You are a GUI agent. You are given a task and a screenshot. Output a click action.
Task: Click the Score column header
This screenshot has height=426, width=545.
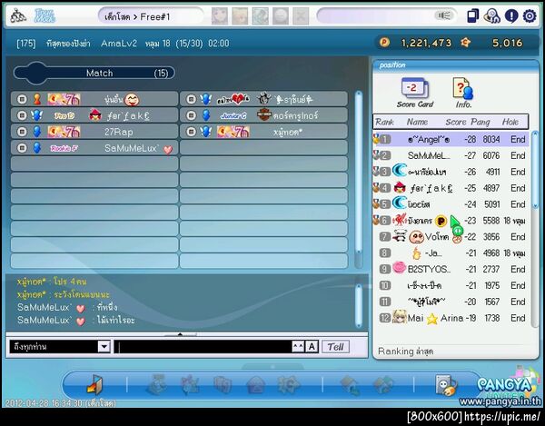[x=455, y=122]
